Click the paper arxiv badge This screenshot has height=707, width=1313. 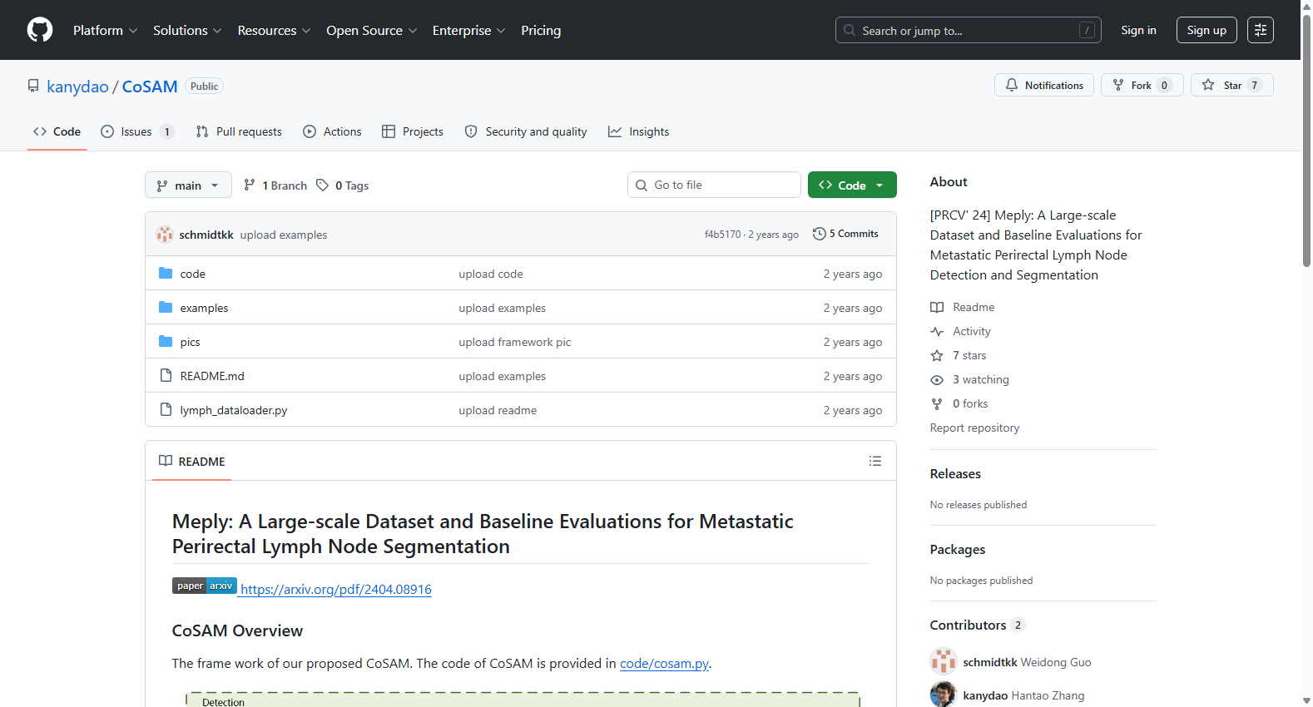[x=205, y=586]
